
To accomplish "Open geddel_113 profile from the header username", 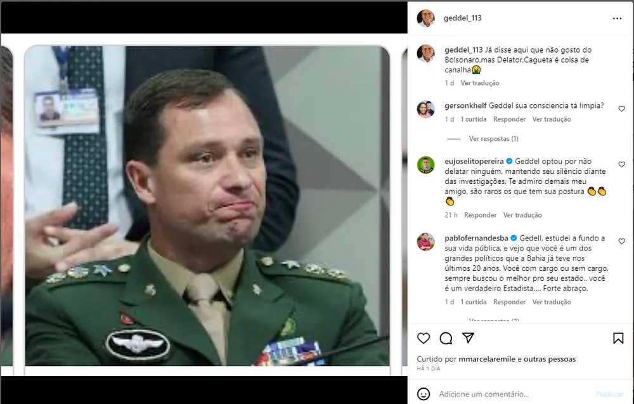I will click(463, 18).
